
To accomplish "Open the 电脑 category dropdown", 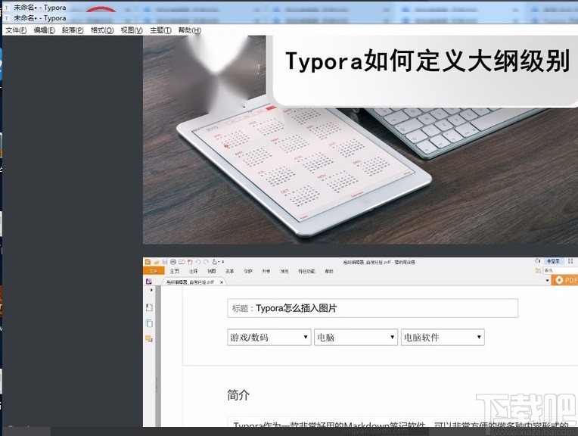I will point(356,337).
